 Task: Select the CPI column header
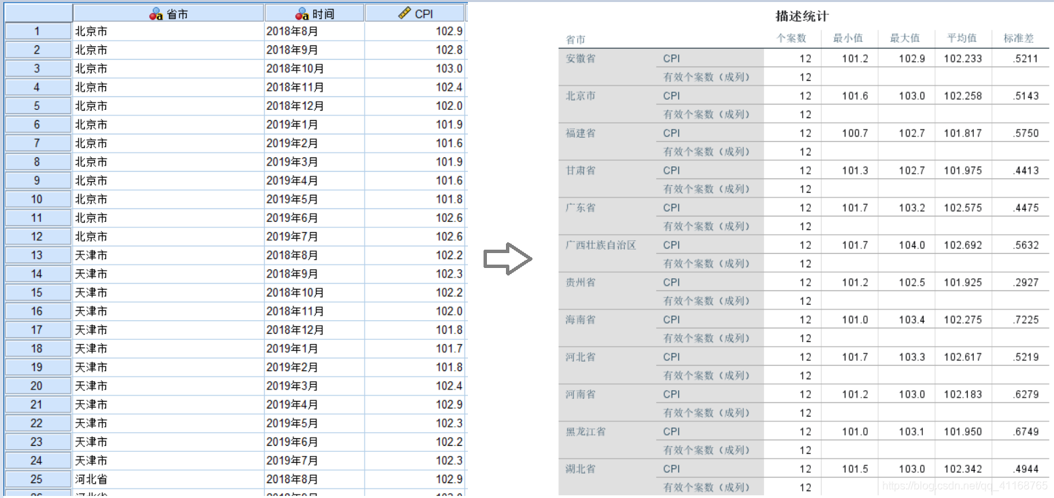coord(415,13)
